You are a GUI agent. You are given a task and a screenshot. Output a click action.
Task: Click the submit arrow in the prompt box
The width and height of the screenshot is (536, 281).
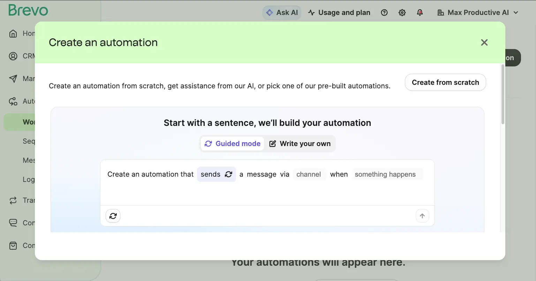tap(422, 216)
